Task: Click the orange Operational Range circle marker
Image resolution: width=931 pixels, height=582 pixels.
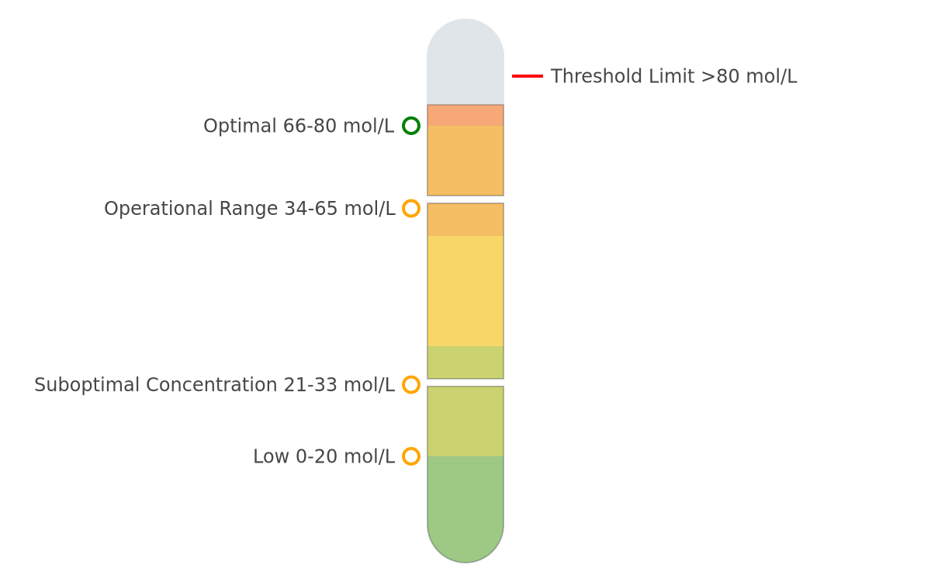Action: tap(411, 209)
